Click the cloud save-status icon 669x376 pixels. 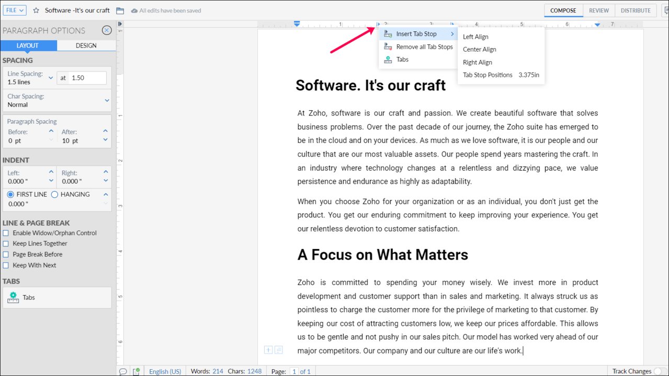(134, 10)
